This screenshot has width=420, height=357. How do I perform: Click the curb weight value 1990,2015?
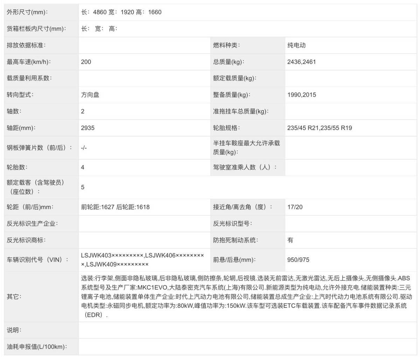(x=301, y=95)
